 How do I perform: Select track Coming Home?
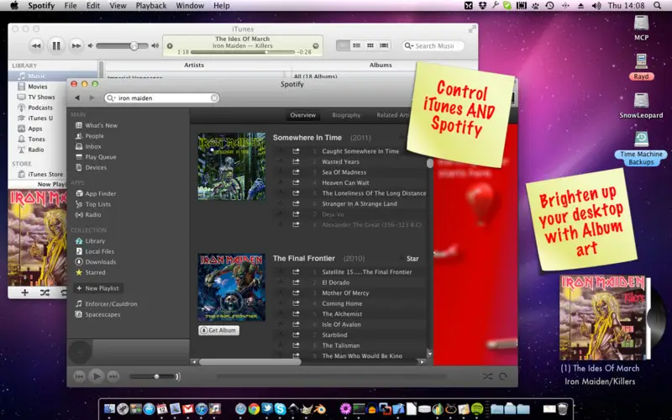tap(342, 303)
